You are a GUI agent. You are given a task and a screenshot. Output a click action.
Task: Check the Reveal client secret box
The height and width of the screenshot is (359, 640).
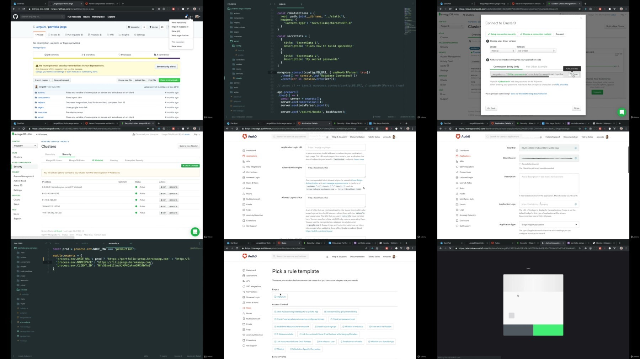tap(520, 164)
